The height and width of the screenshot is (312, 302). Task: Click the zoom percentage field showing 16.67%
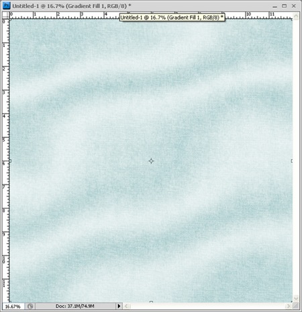13,307
